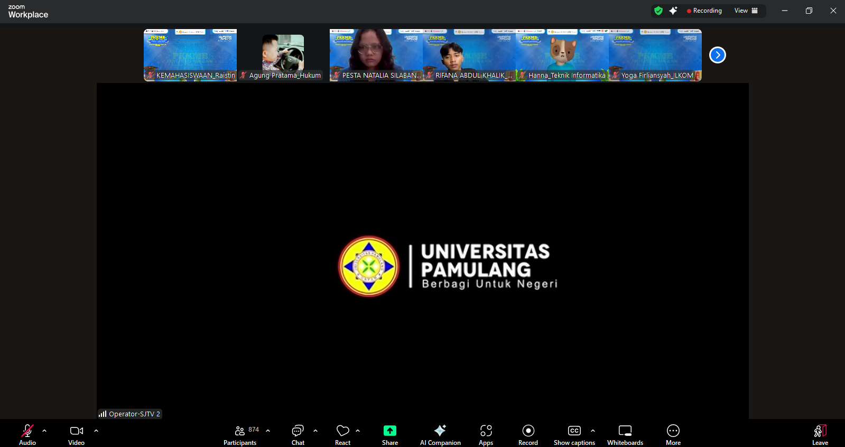Expand chat options caret next to Chat

click(315, 431)
